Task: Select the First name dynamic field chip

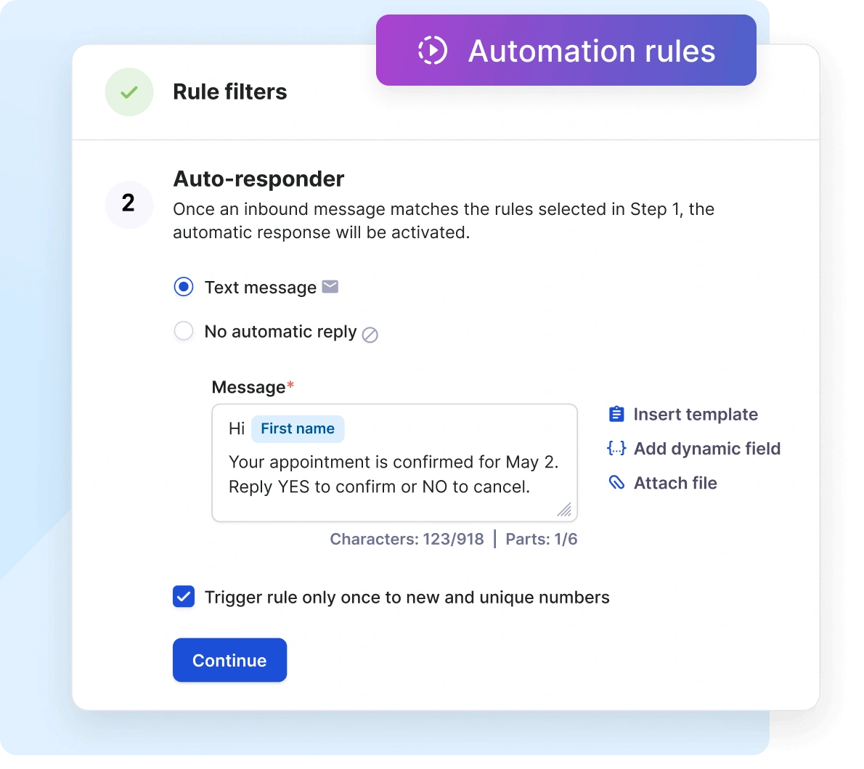Action: tap(298, 428)
